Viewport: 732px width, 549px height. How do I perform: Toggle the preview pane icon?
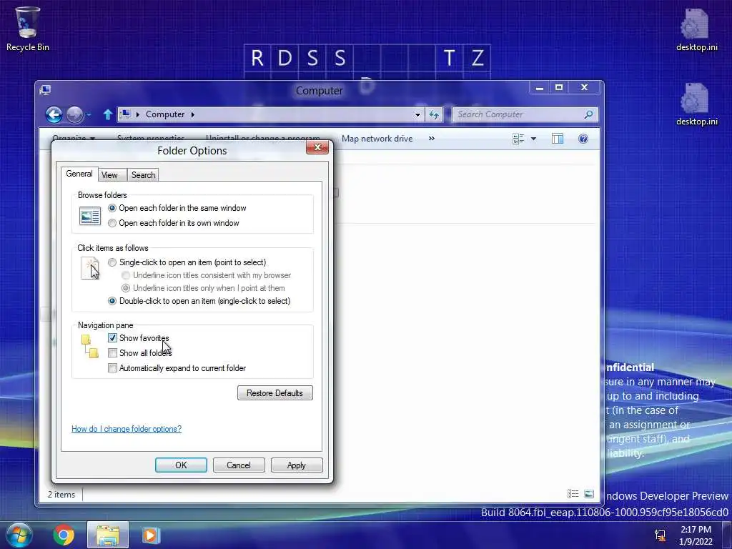pyautogui.click(x=558, y=139)
